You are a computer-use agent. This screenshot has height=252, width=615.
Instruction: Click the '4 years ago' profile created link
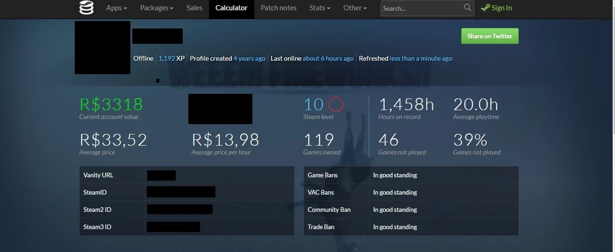coord(250,58)
